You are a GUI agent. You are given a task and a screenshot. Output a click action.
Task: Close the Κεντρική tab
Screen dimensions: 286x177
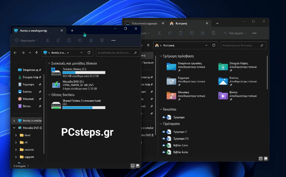point(207,23)
